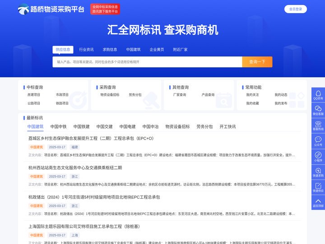The height and width of the screenshot is (244, 325).
Task: Click 正文内容 summary of 杭州西站 listing
Action: click(162, 184)
